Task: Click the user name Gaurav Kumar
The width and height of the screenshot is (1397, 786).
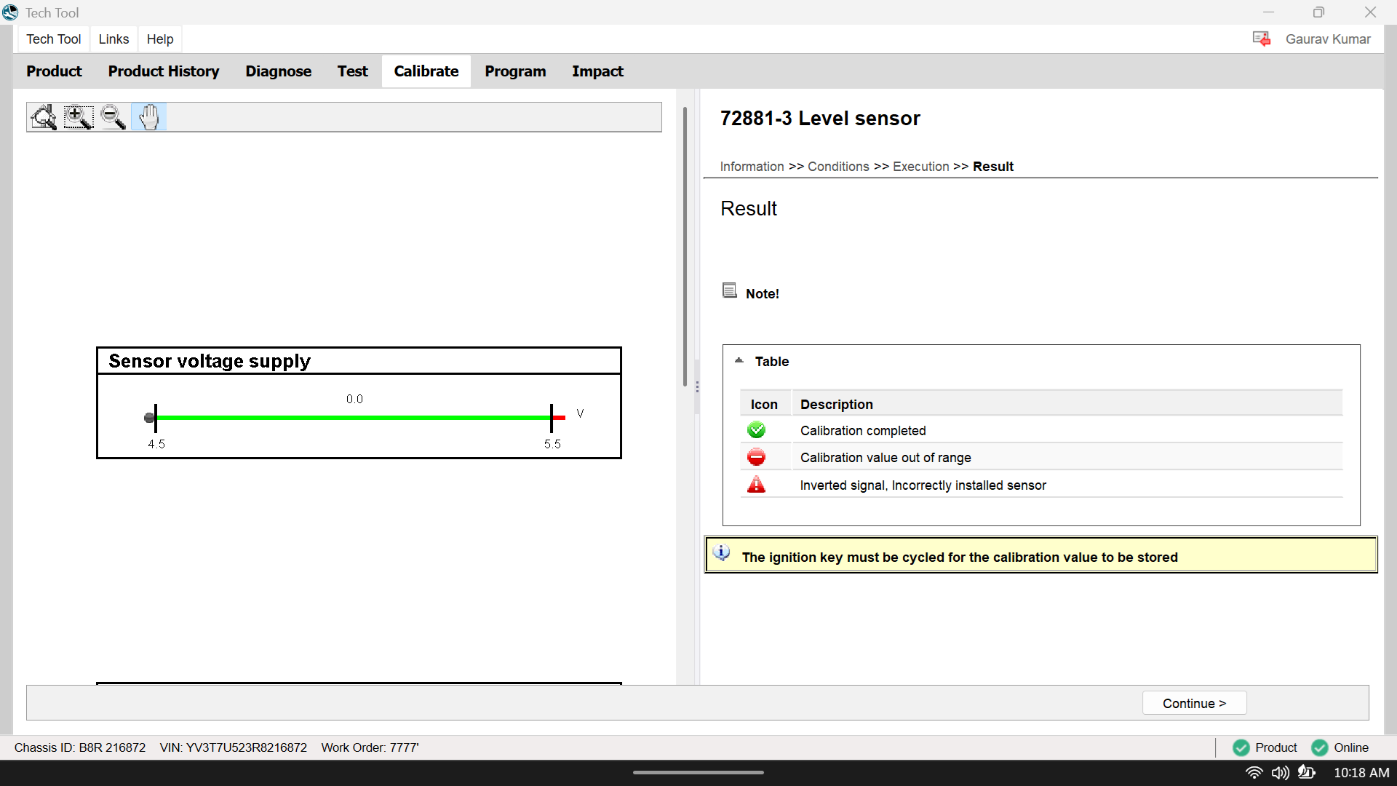Action: point(1328,39)
